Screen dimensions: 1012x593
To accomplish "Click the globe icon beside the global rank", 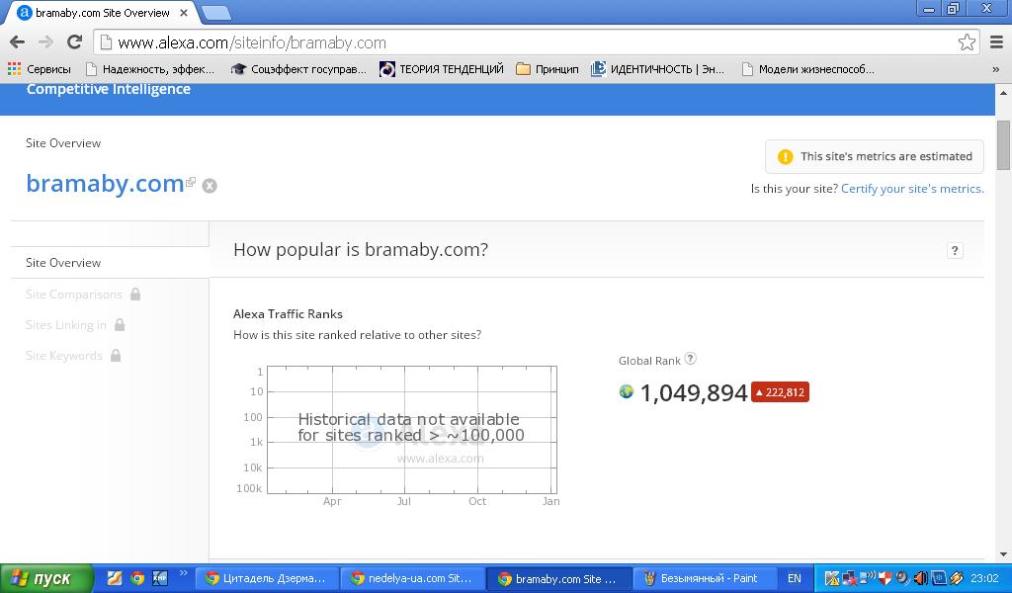I will coord(626,391).
